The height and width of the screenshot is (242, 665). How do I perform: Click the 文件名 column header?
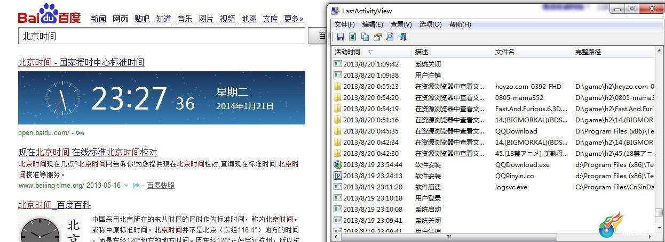pyautogui.click(x=532, y=52)
